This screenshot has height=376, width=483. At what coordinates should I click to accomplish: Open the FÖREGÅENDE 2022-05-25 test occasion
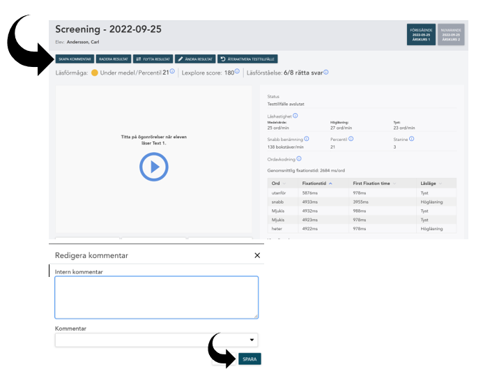click(421, 34)
